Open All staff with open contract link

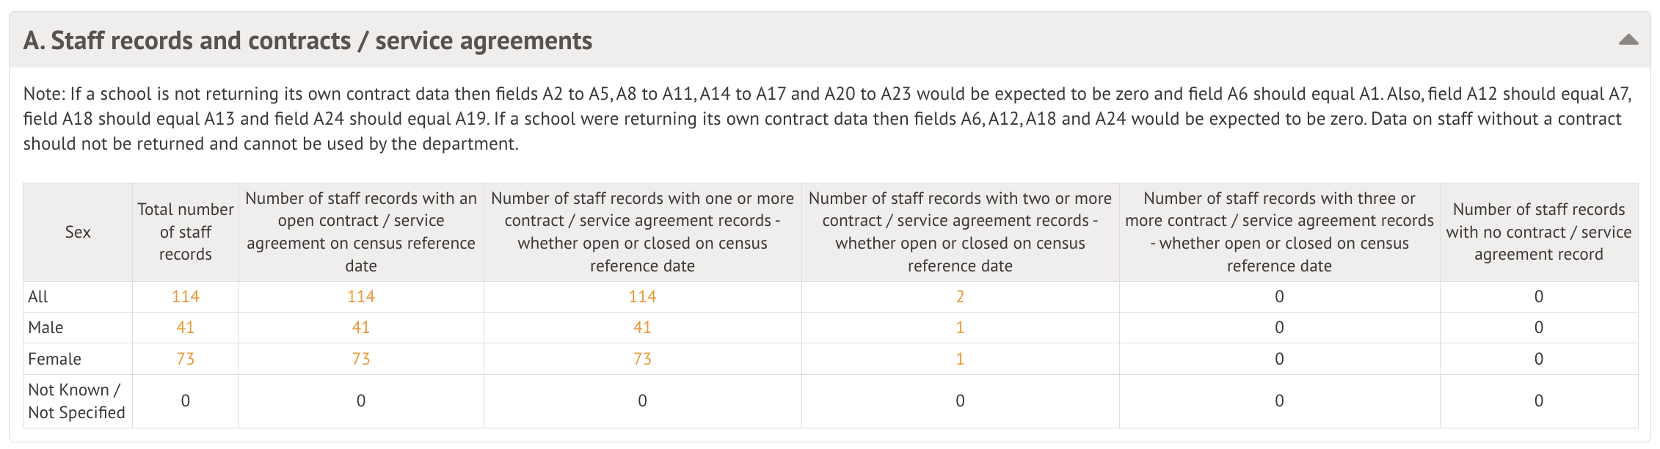coord(360,296)
